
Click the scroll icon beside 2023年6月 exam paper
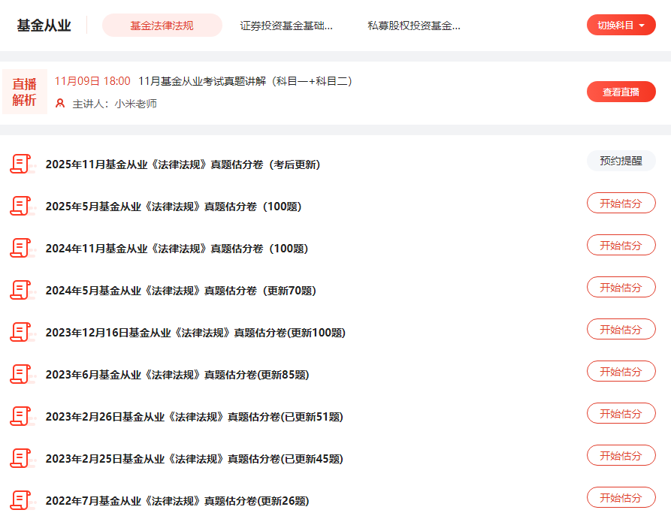(21, 374)
